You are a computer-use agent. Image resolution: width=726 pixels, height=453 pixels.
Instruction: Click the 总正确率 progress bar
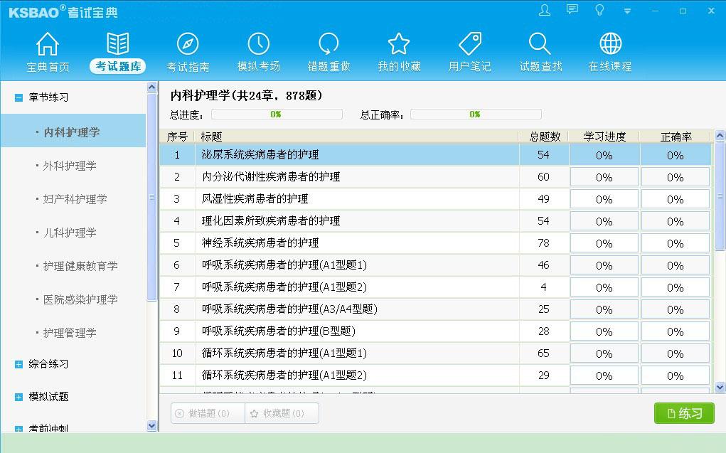(476, 114)
